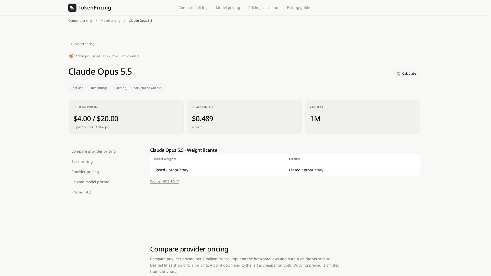Click the Compare provider pricing heading
Viewport: 491px width, 276px height.
click(189, 249)
